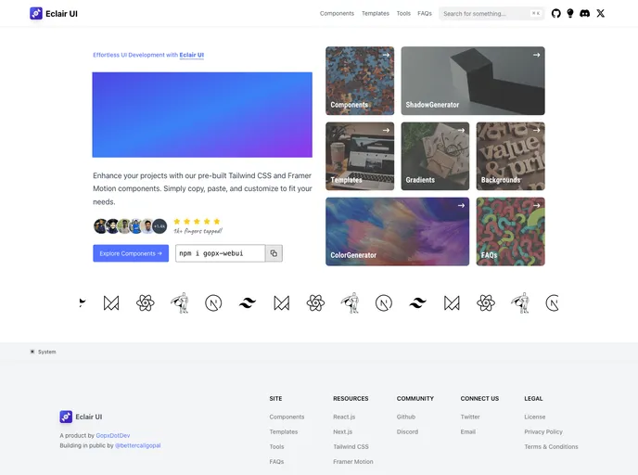638x475 pixels.
Task: Open Twitter link under Connect Us
Action: pyautogui.click(x=470, y=417)
